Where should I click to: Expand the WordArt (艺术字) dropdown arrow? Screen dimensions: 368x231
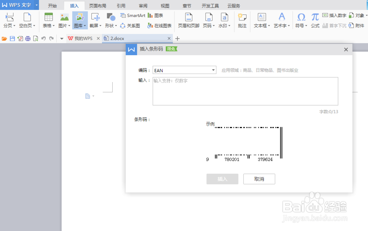coord(289,25)
